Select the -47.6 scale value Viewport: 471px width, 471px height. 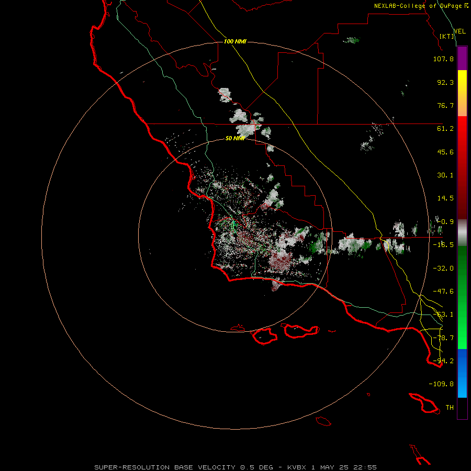tap(443, 291)
